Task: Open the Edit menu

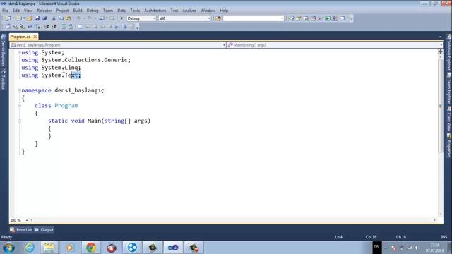Action: point(16,11)
